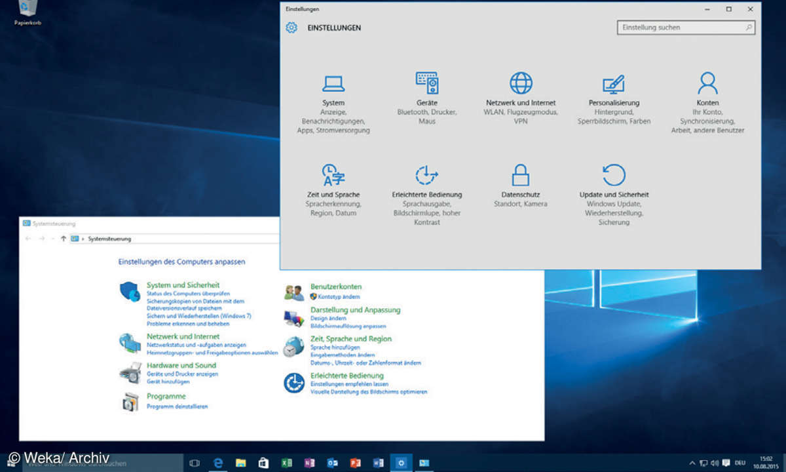The width and height of the screenshot is (786, 472).
Task: Open Datums-, Uhrzeit- oder Zahlenformat ändern link
Action: click(365, 363)
